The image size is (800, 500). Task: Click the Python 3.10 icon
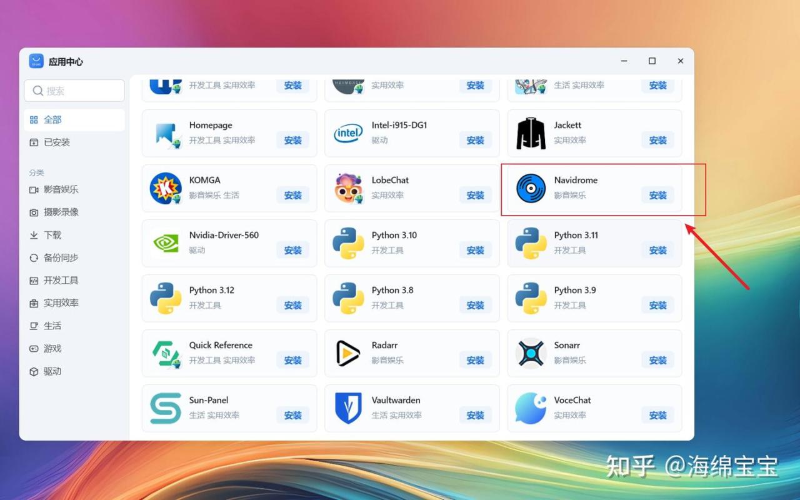(x=348, y=243)
